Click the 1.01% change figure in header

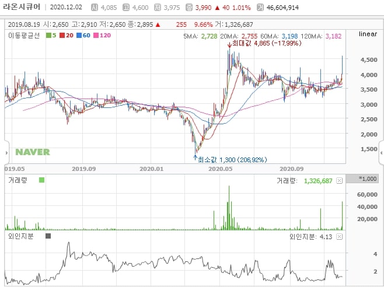tap(242, 8)
